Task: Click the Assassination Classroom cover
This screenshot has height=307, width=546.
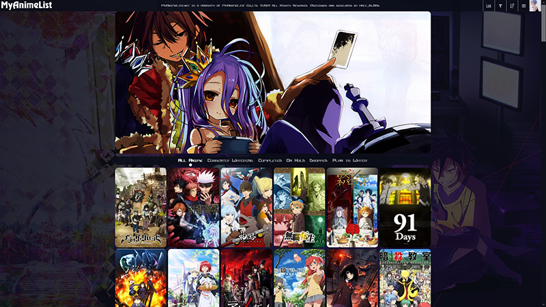Action: click(x=405, y=278)
